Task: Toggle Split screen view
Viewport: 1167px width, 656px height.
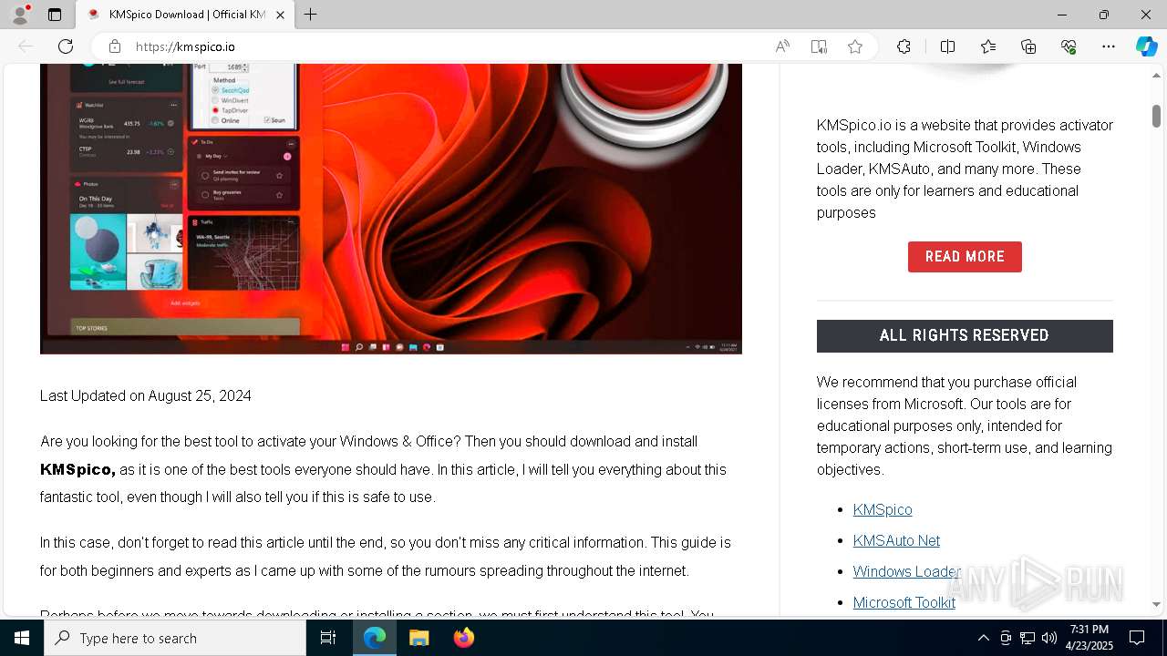Action: click(x=947, y=46)
